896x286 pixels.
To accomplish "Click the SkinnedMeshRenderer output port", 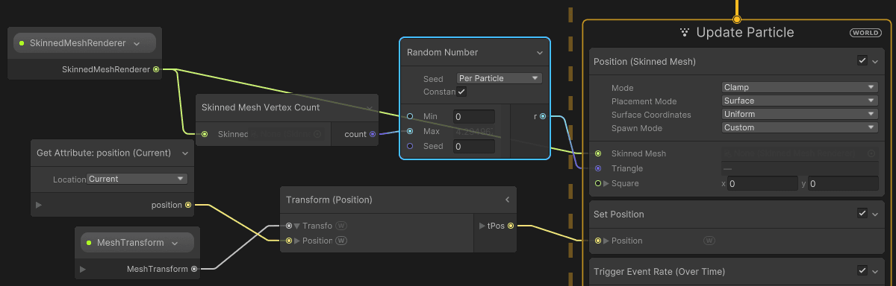I will [156, 70].
